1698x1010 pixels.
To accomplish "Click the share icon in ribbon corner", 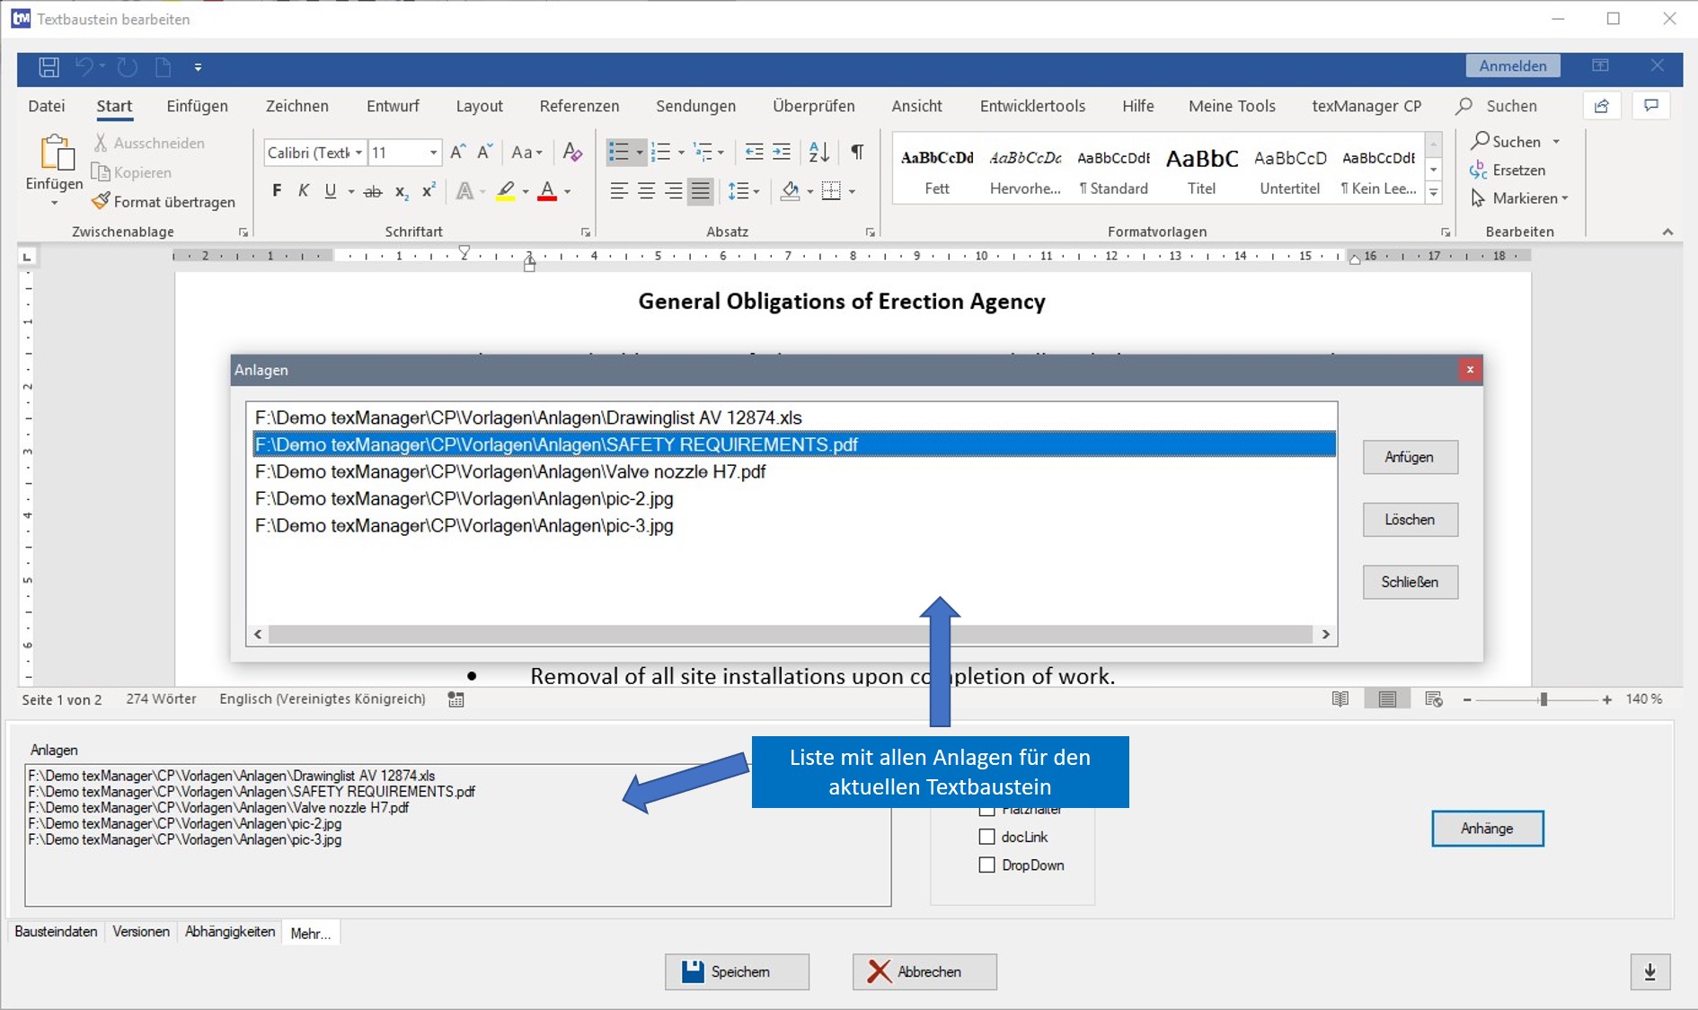I will tap(1602, 106).
